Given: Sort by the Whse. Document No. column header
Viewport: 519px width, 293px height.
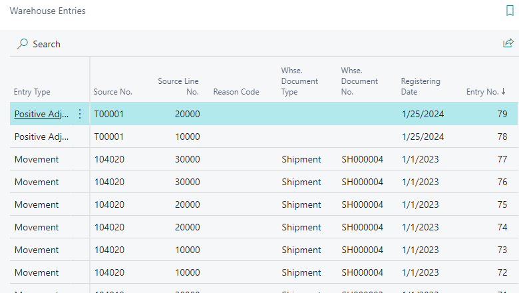Looking at the screenshot, I should [359, 81].
